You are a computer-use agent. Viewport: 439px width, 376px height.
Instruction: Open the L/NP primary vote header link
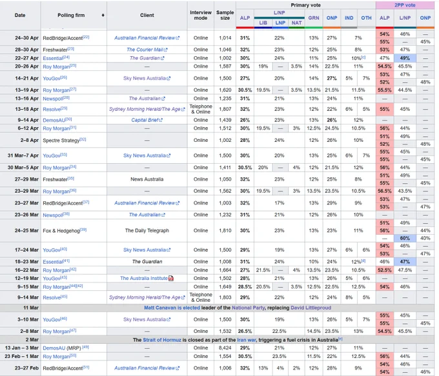pos(279,13)
